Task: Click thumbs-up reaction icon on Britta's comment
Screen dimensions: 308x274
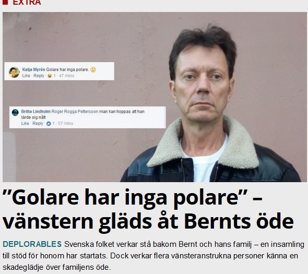Action: (x=49, y=124)
